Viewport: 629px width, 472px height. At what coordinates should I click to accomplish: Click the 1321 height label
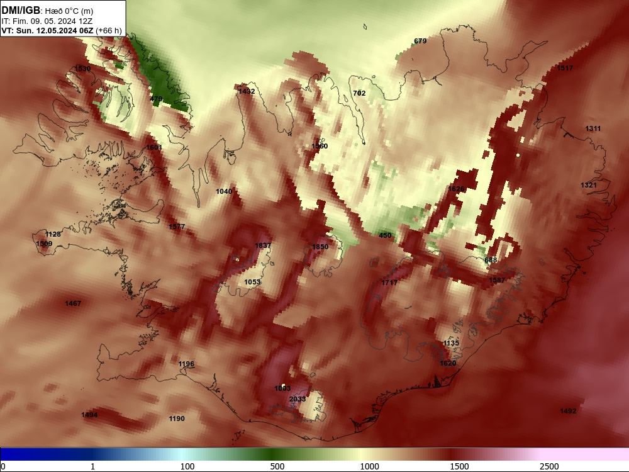589,185
